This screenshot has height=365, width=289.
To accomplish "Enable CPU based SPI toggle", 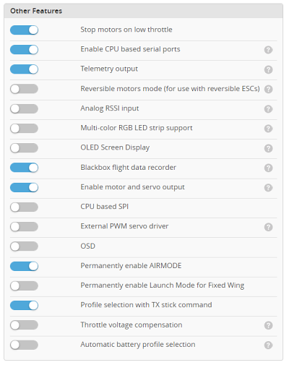I will (24, 207).
